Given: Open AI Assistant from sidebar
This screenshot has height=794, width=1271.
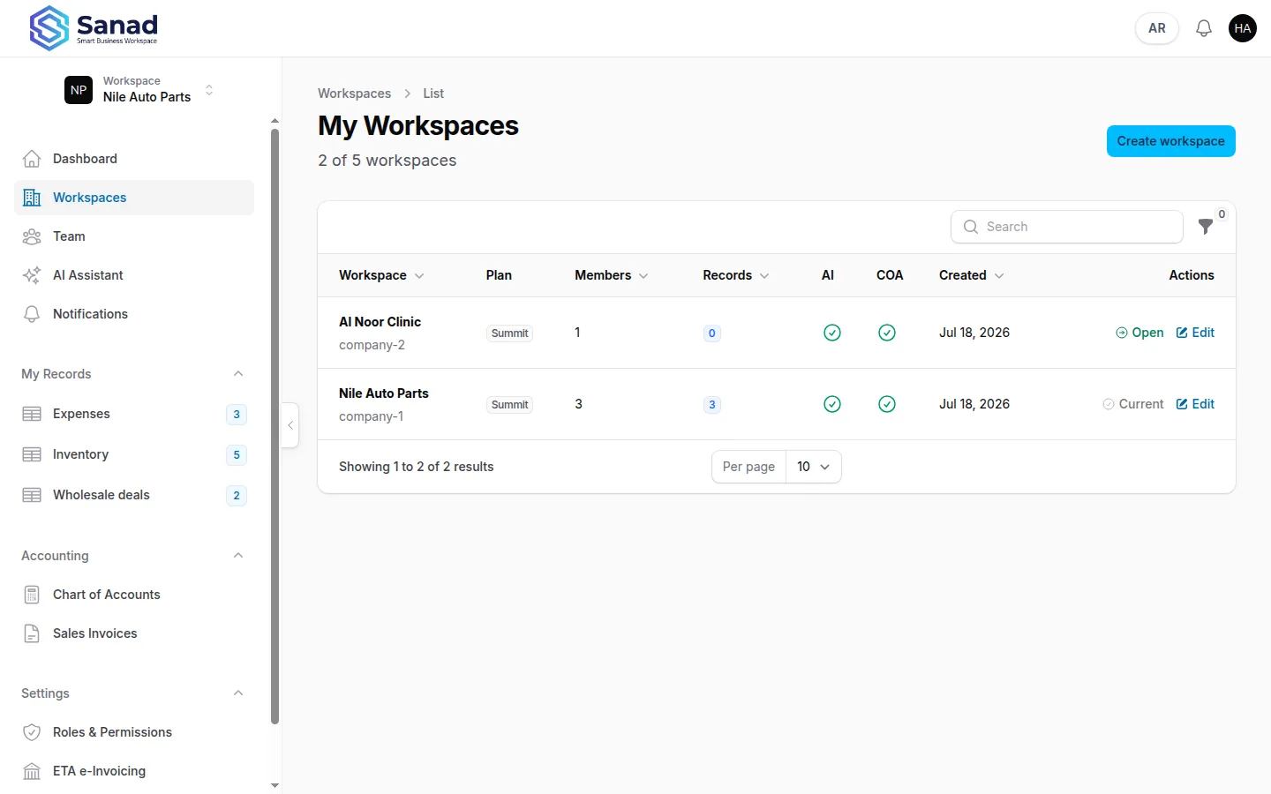Looking at the screenshot, I should click(134, 275).
